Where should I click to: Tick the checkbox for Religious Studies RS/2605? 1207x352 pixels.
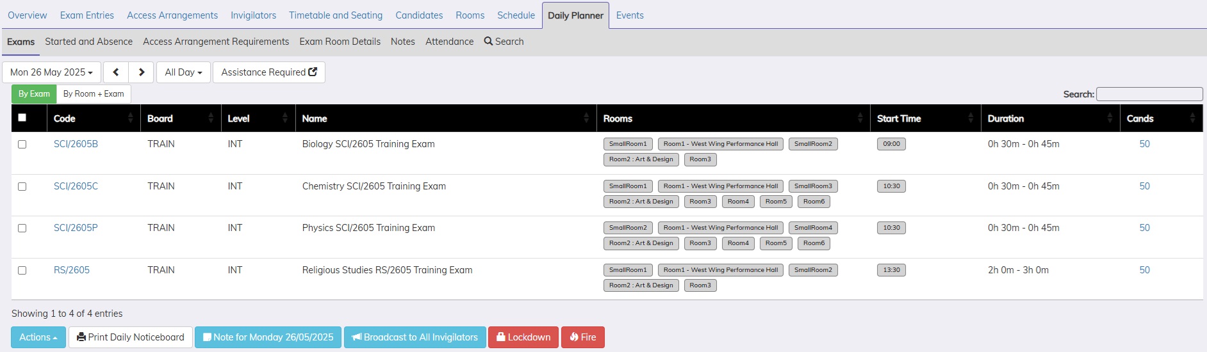point(22,271)
